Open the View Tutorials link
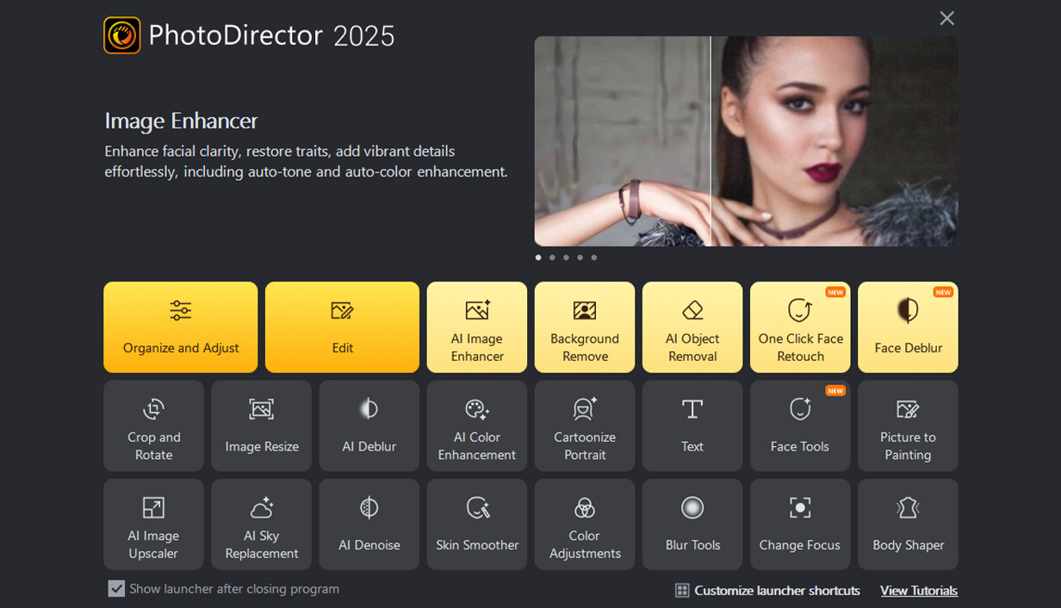 tap(918, 591)
